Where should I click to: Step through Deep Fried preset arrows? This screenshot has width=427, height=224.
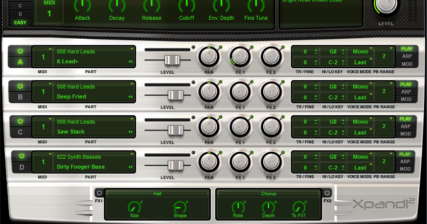131,96
